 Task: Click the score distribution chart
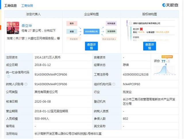point(165,69)
